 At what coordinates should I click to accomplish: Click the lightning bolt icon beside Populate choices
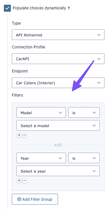pyautogui.click(x=69, y=8)
